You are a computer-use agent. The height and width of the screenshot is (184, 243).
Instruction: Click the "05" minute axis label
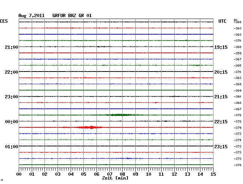pyautogui.click(x=83, y=174)
